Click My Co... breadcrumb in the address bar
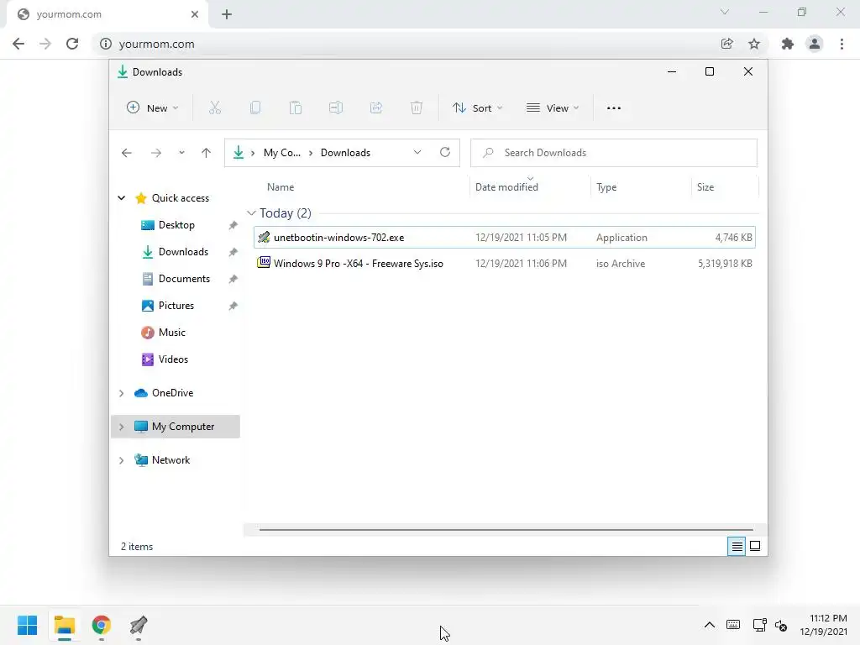 tap(282, 153)
